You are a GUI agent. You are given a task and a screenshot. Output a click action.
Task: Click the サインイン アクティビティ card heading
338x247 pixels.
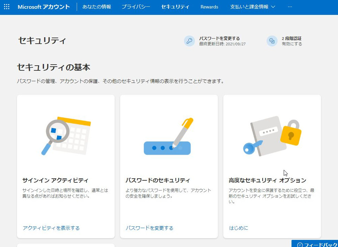tap(55, 180)
